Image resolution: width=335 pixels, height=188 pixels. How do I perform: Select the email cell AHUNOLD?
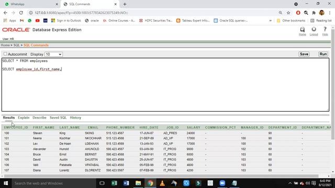click(x=92, y=149)
